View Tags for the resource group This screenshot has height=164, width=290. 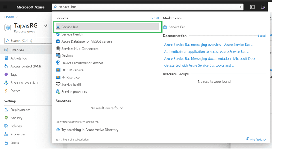tap(13, 74)
